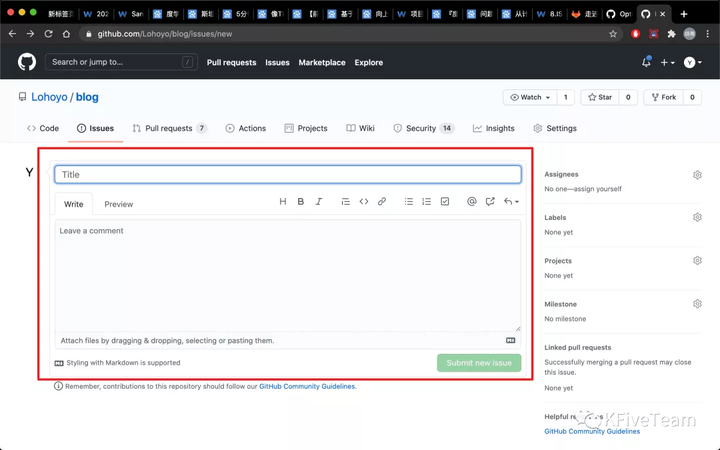The image size is (720, 450).
Task: Open the repository Settings tab
Action: [555, 129]
